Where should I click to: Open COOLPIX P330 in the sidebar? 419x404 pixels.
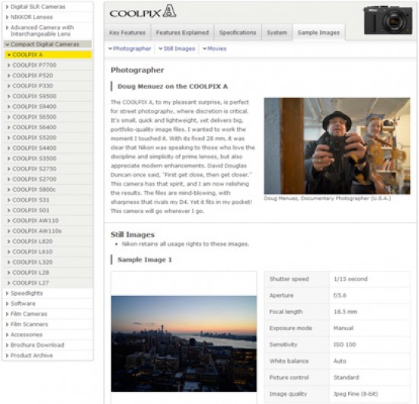point(48,86)
